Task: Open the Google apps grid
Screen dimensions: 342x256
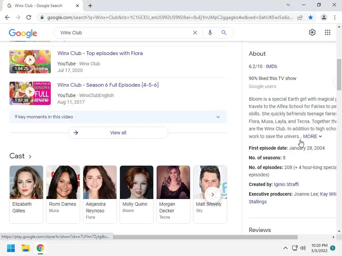Action: point(327,32)
